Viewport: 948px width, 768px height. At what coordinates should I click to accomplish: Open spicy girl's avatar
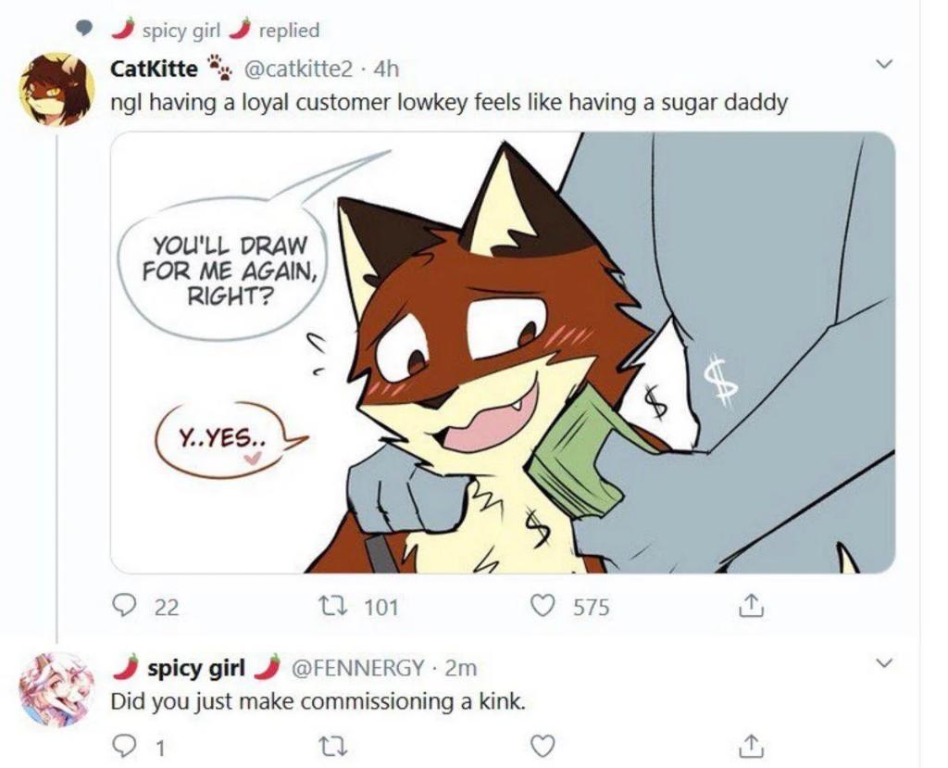click(x=56, y=689)
